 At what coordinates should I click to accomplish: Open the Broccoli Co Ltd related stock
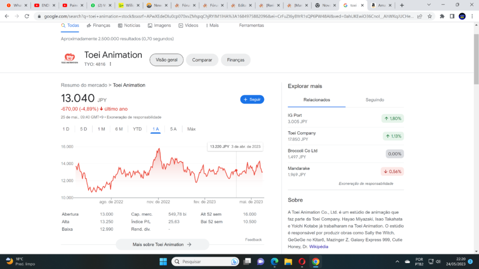[x=346, y=154]
